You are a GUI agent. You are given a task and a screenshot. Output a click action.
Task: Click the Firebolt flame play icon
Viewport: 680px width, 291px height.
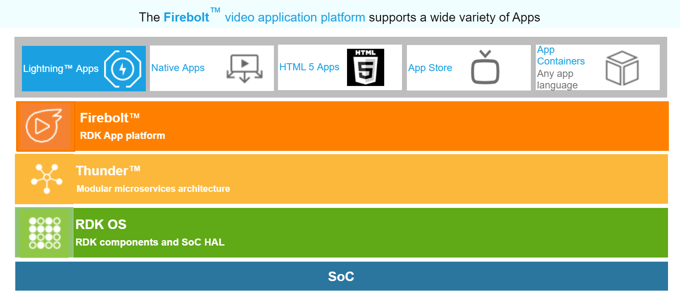click(44, 126)
